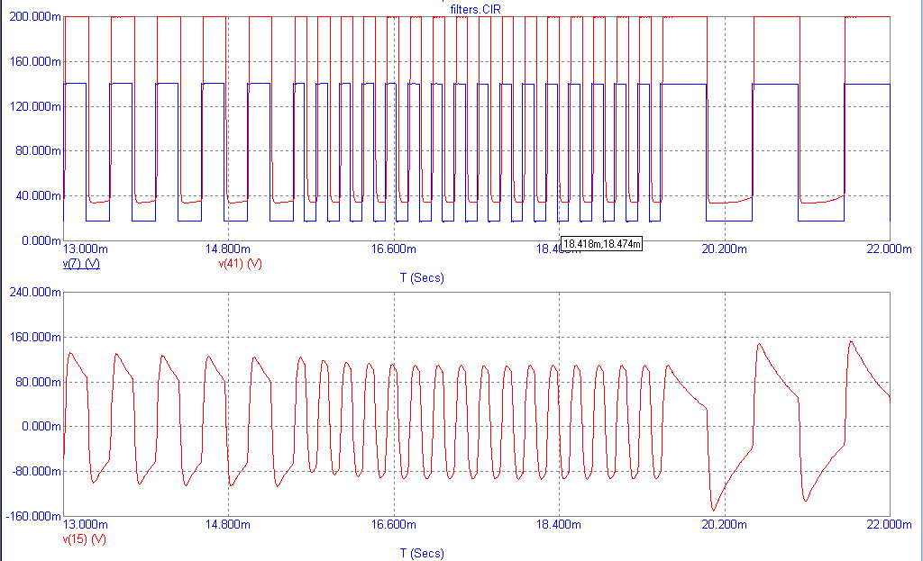The image size is (923, 561).
Task: Click the red v(41) (V) trace label
Action: [x=240, y=264]
